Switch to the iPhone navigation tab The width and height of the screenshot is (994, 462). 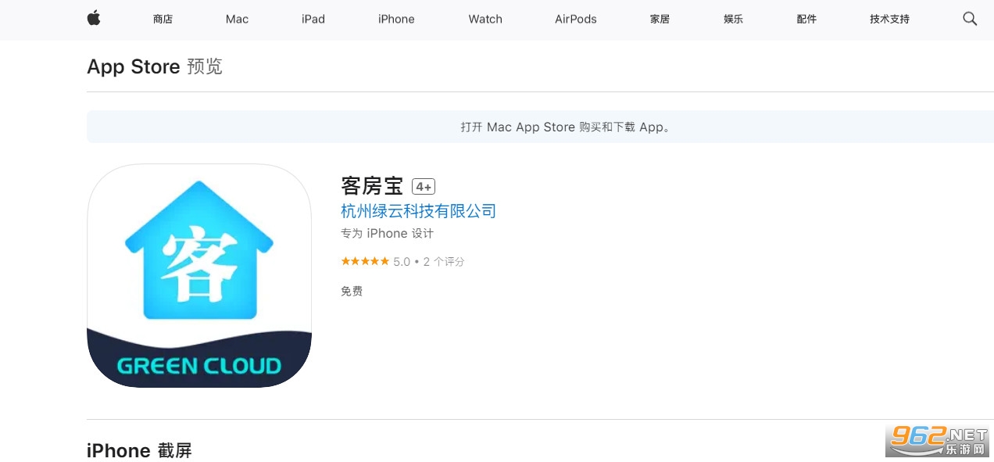coord(395,19)
